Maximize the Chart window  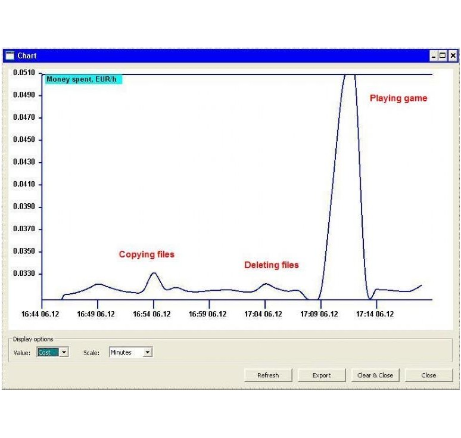443,55
